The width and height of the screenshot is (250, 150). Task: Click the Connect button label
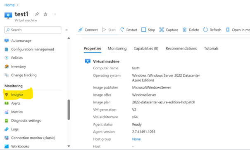(91, 30)
